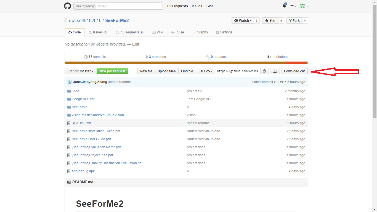This screenshot has width=377, height=212.
Task: Click the SeeForMe folder icon
Action: click(69, 107)
